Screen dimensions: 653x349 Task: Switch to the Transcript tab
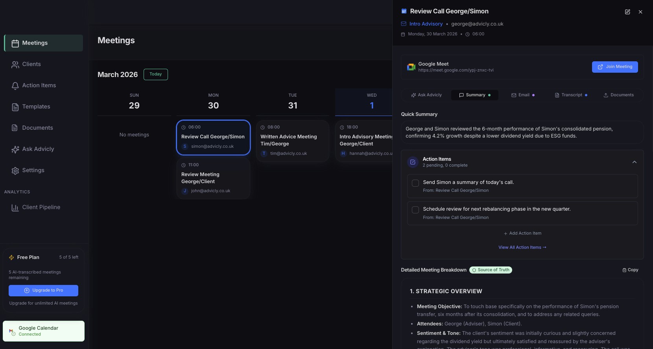(571, 95)
